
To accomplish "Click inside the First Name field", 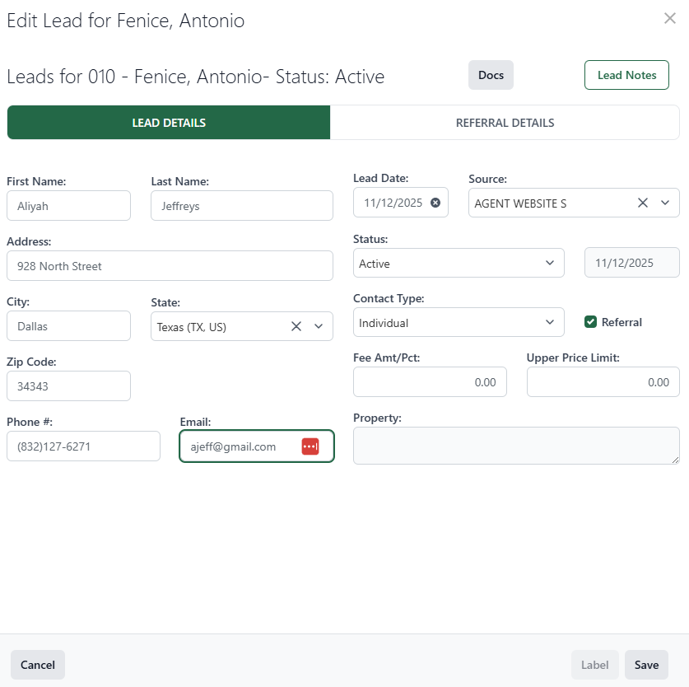I will coord(68,205).
